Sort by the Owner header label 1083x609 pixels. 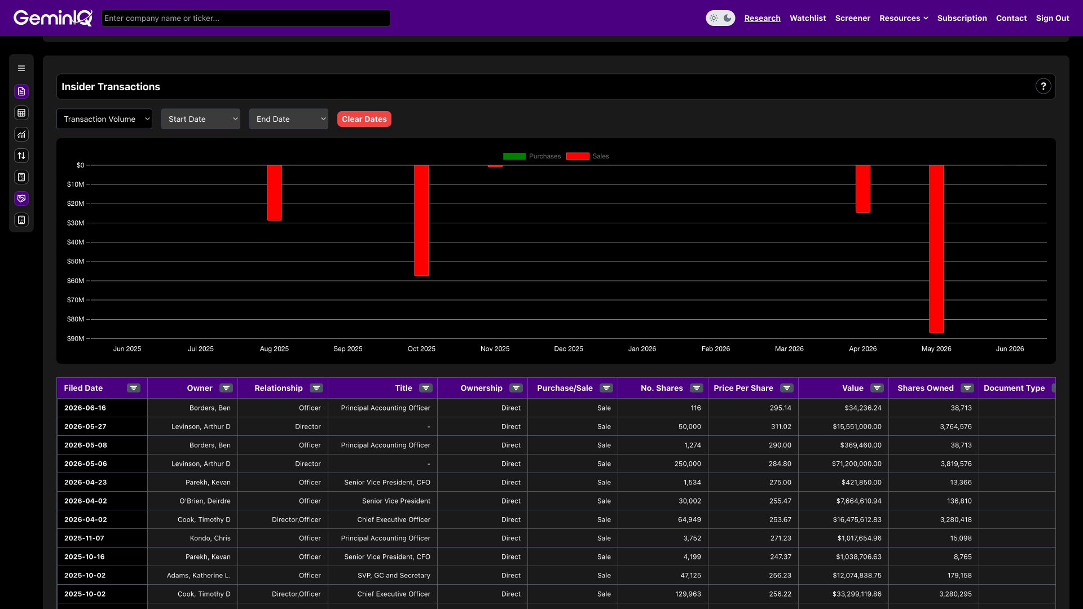pos(200,388)
